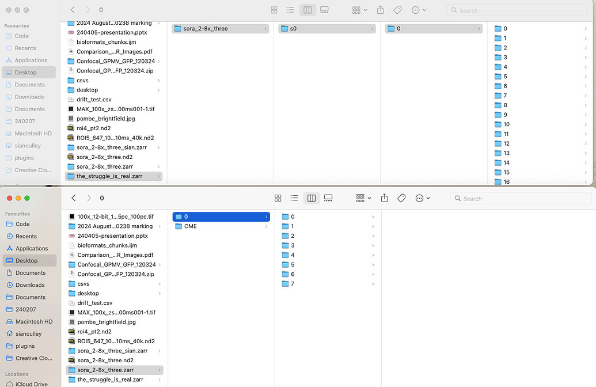Select the Macintosh HD sidebar item in the bottom window

34,321
